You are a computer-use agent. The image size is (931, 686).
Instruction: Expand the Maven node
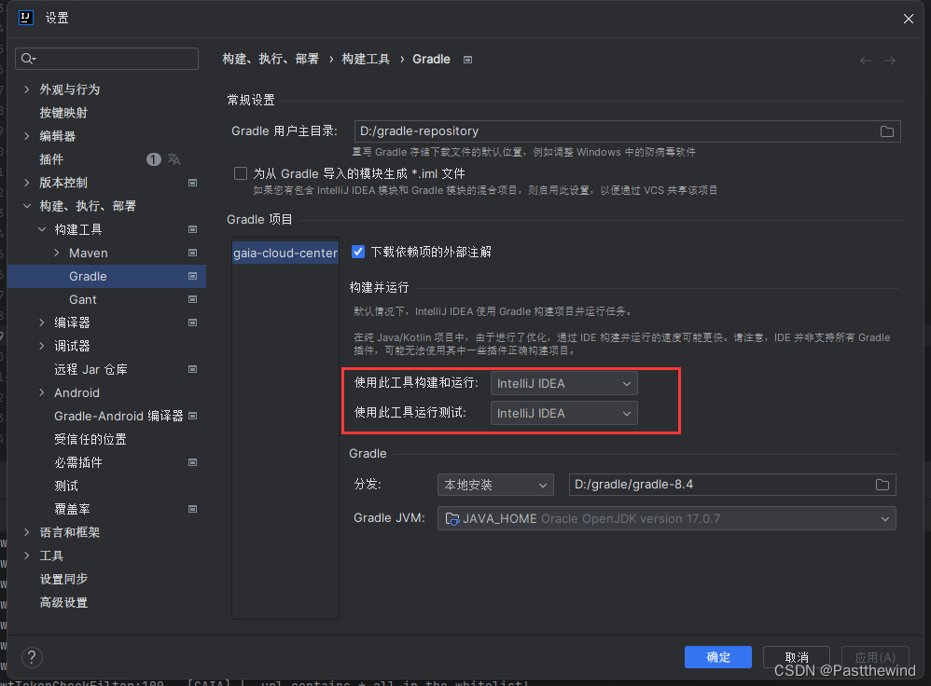click(x=57, y=253)
